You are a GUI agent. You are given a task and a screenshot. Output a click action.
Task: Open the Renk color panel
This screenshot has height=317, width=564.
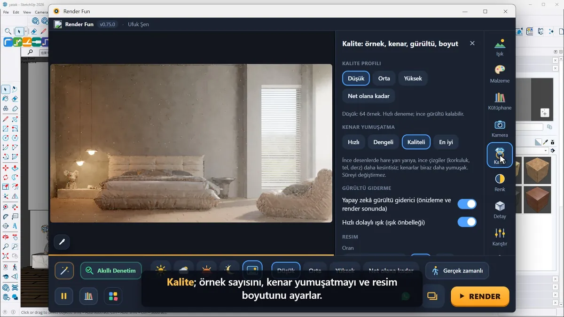click(500, 183)
